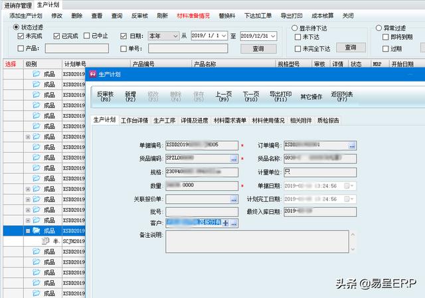Select the 状态过滤 radio button
Screen dimensions: 425x298
(x=16, y=26)
